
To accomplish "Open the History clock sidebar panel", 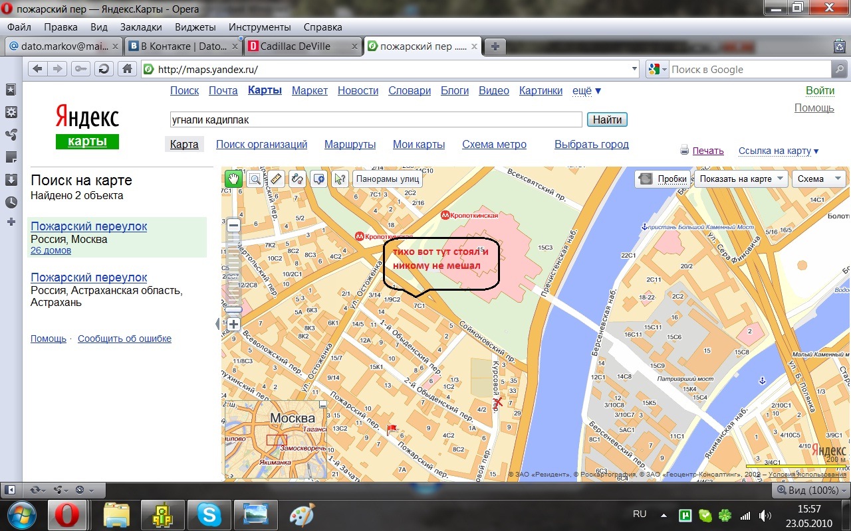I will pyautogui.click(x=11, y=202).
